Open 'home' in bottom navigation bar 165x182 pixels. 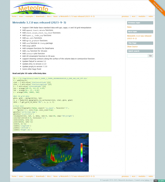tap(14, 176)
